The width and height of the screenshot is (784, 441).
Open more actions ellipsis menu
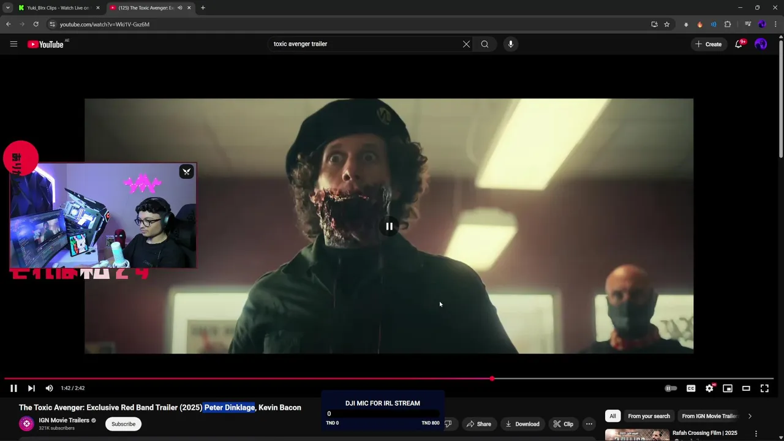[x=589, y=424]
